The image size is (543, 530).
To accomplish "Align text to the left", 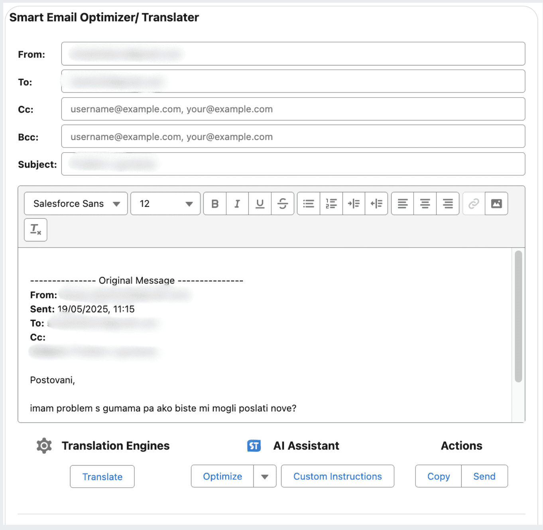I will click(402, 204).
